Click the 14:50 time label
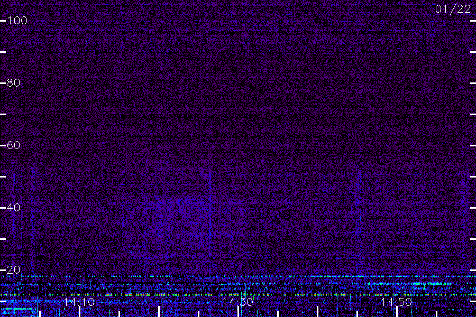The width and height of the screenshot is (476, 317). click(x=397, y=302)
